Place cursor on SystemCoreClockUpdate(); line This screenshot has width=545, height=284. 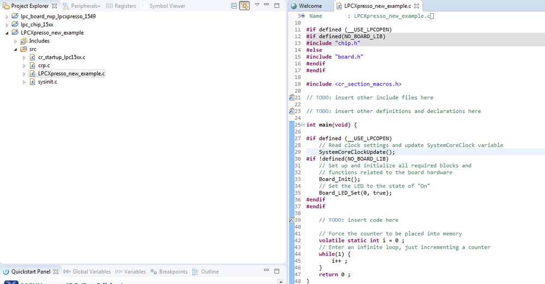pyautogui.click(x=357, y=152)
